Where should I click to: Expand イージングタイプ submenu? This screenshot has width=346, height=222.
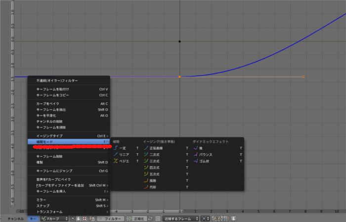69,136
